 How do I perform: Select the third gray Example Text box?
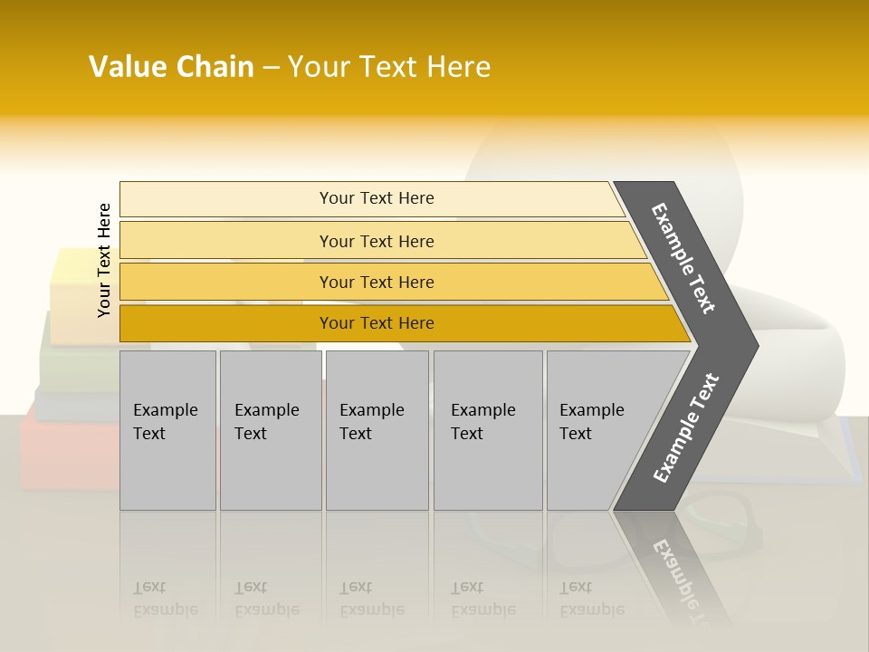(377, 430)
